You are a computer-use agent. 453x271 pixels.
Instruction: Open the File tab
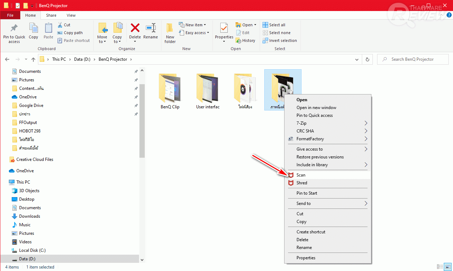(x=10, y=15)
